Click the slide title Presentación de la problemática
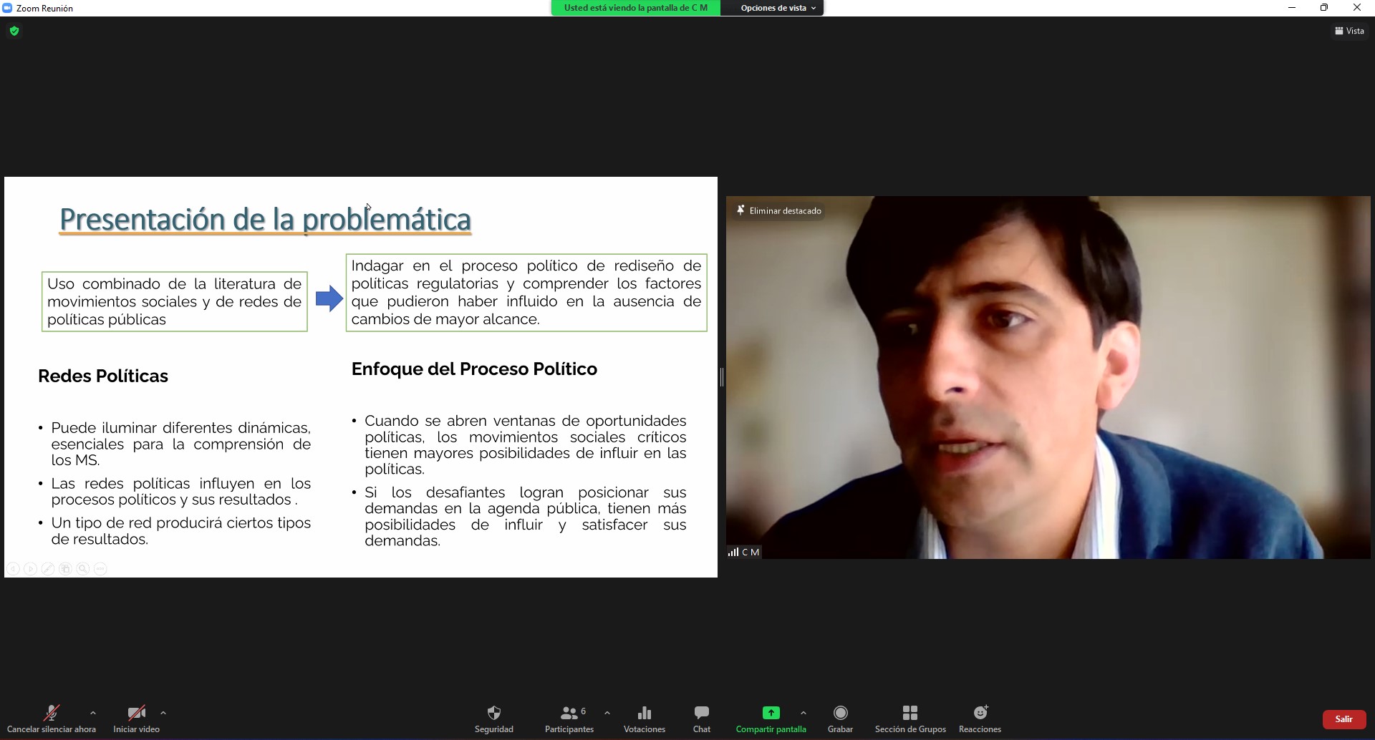 tap(265, 219)
